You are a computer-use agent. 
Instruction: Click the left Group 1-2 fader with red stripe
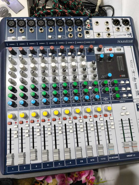[x=127, y=147]
